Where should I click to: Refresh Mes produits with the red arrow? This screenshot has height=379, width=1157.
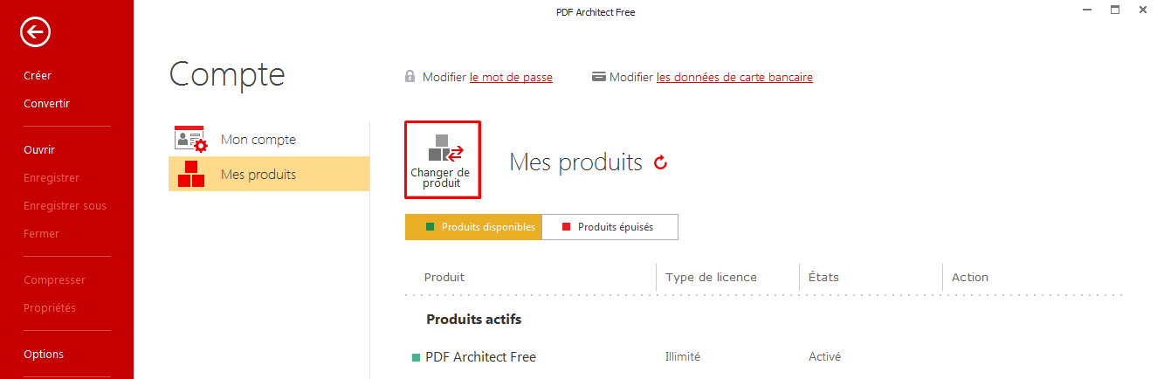(660, 162)
